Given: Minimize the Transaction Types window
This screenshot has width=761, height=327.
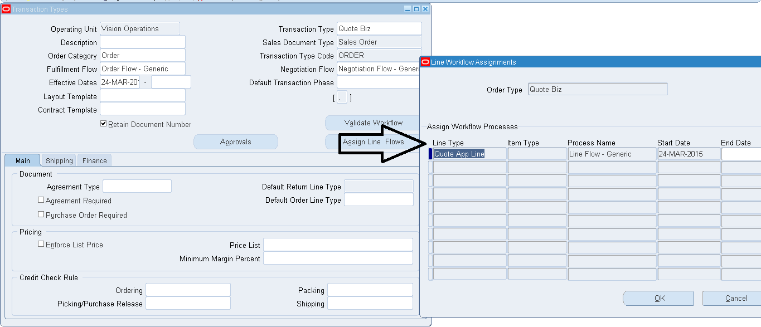Looking at the screenshot, I should 408,9.
